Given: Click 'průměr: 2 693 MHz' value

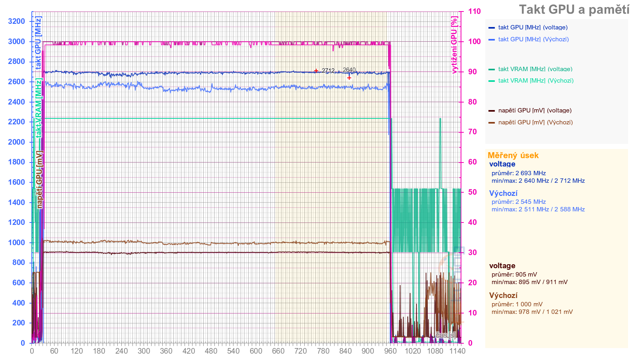Looking at the screenshot, I should 519,173.
